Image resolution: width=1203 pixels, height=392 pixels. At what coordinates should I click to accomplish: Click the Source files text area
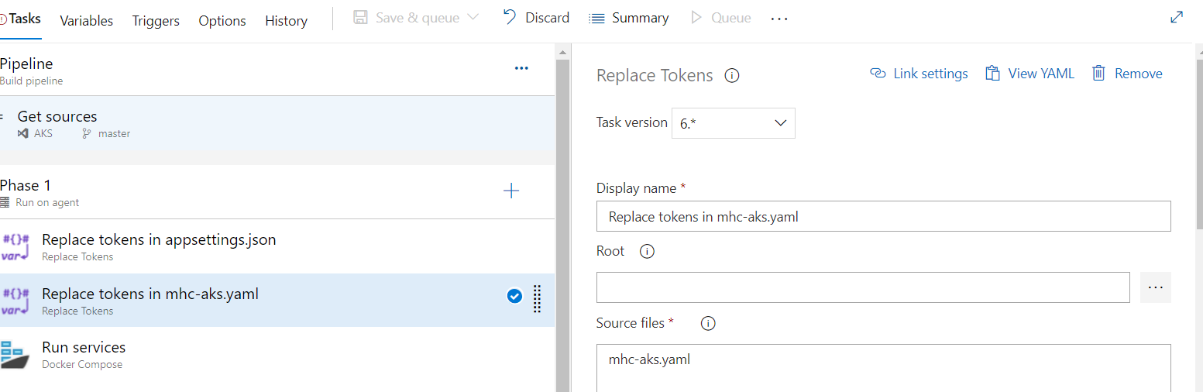click(x=883, y=368)
